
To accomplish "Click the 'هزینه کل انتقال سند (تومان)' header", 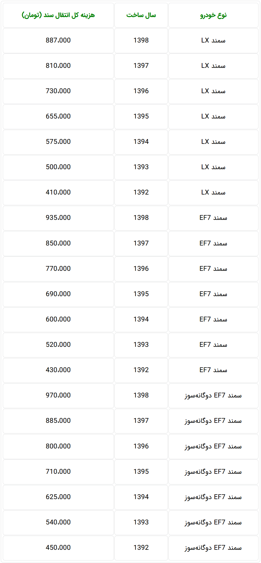I will click(58, 15).
